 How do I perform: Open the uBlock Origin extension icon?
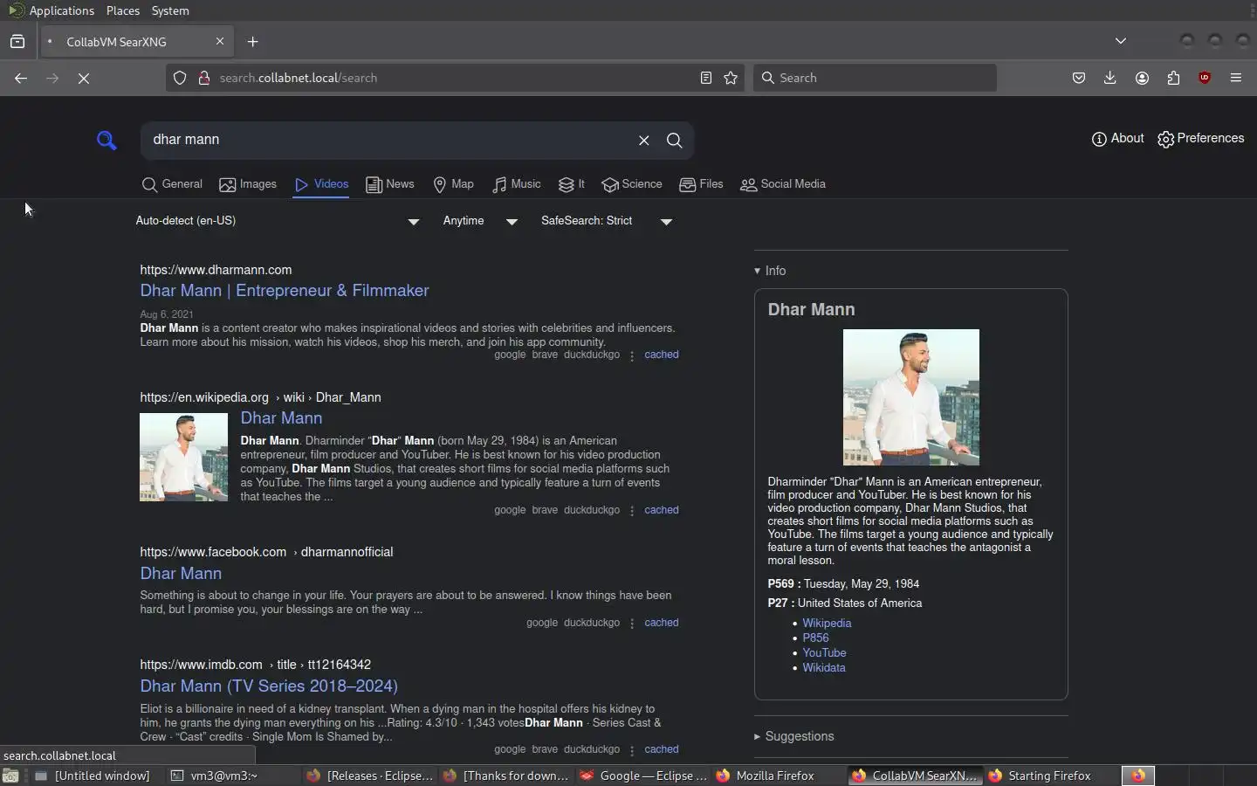coord(1205,78)
